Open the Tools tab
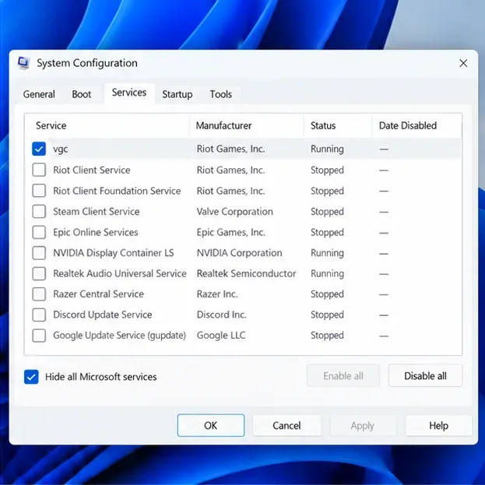 (221, 94)
